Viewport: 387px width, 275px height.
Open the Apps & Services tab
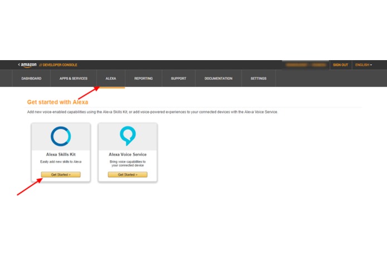[x=74, y=78]
